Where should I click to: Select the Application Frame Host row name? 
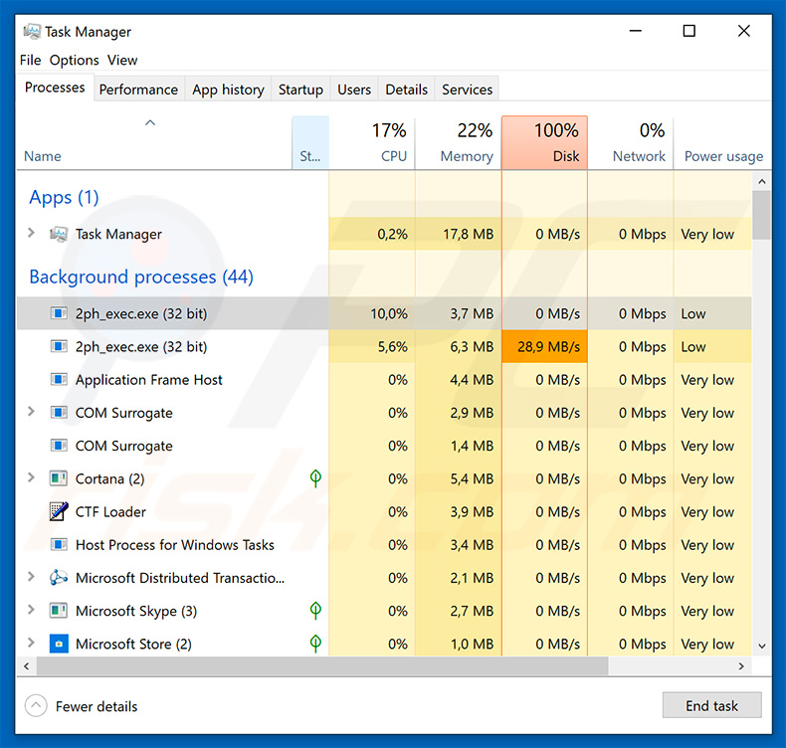click(149, 380)
